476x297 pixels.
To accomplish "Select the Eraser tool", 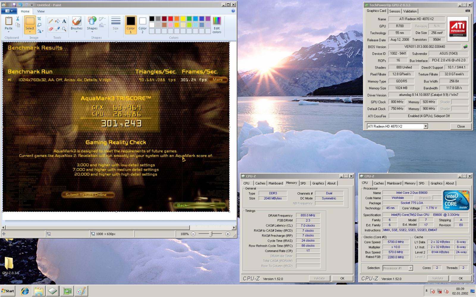I will [51, 29].
